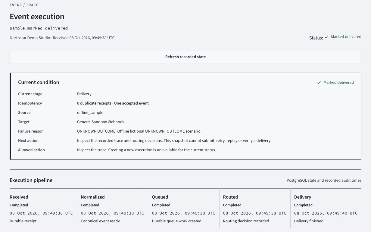Screen dimensions: 371x232
Task: Select the UNKNOWN OUTCOME failure reason text
Action: pos(139,131)
